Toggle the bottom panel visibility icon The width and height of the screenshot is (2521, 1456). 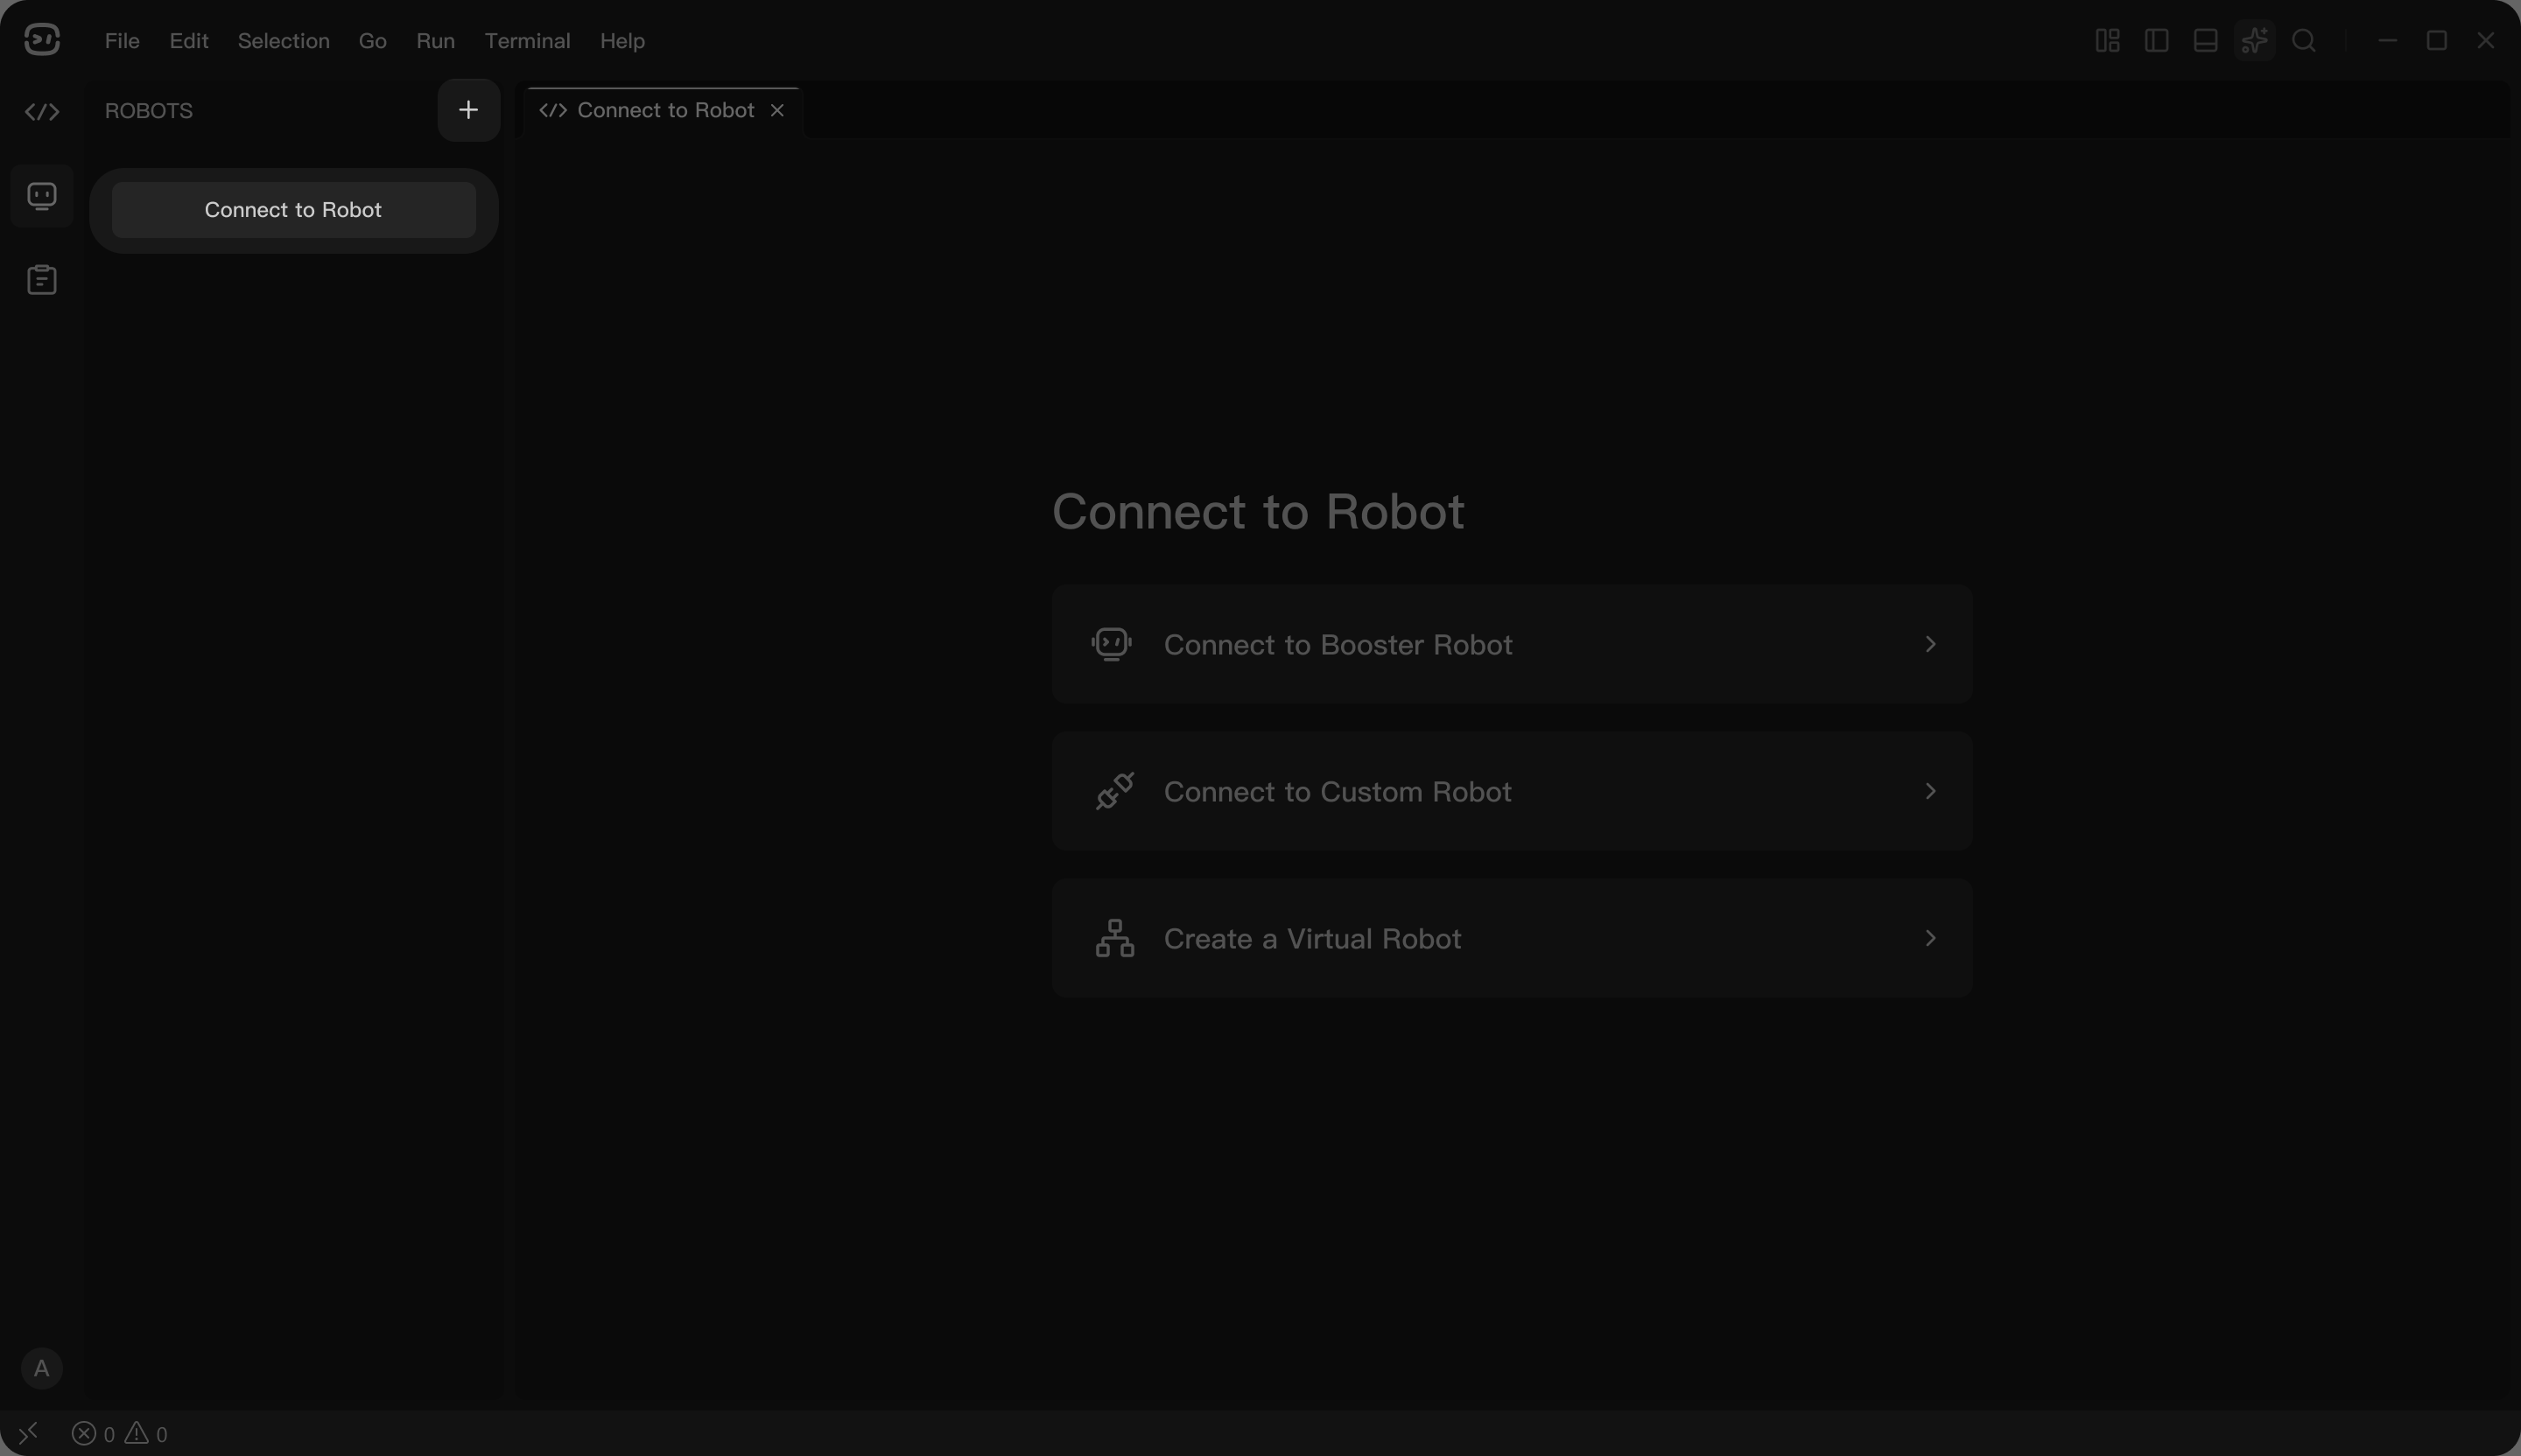tap(2206, 40)
